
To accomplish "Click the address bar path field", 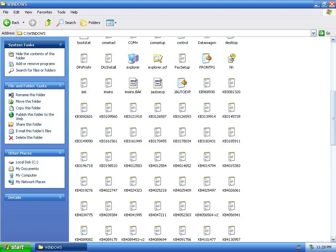I will click(x=164, y=33).
